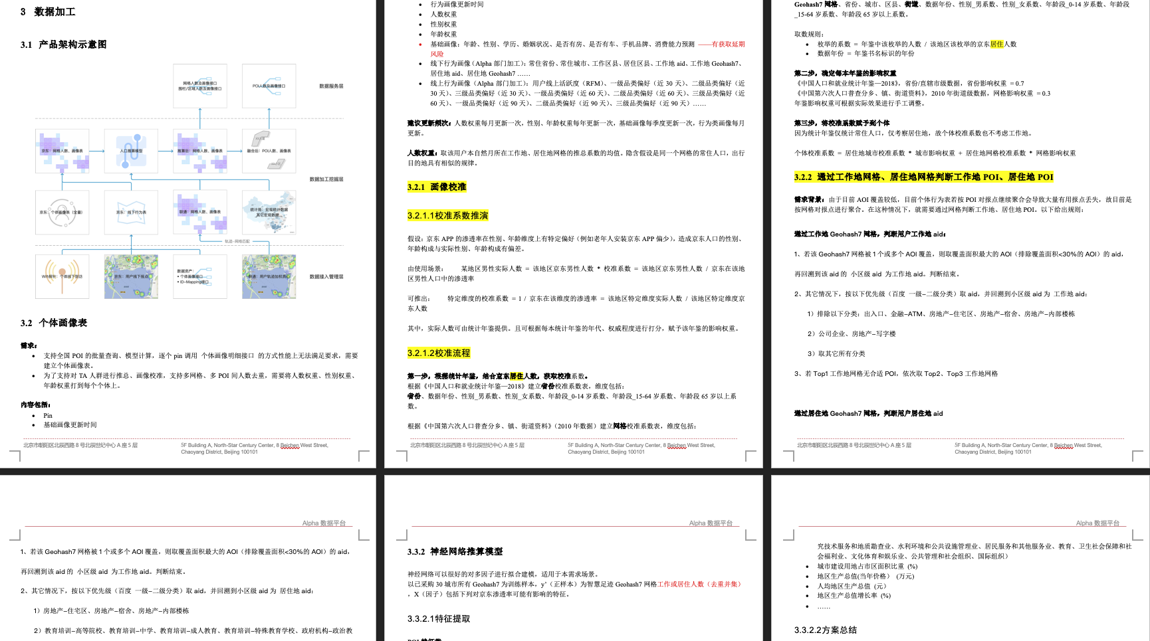Click the bullet item "人数权重"
This screenshot has width=1150, height=641.
(x=443, y=14)
